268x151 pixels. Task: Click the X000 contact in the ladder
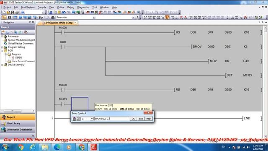[x=63, y=47]
